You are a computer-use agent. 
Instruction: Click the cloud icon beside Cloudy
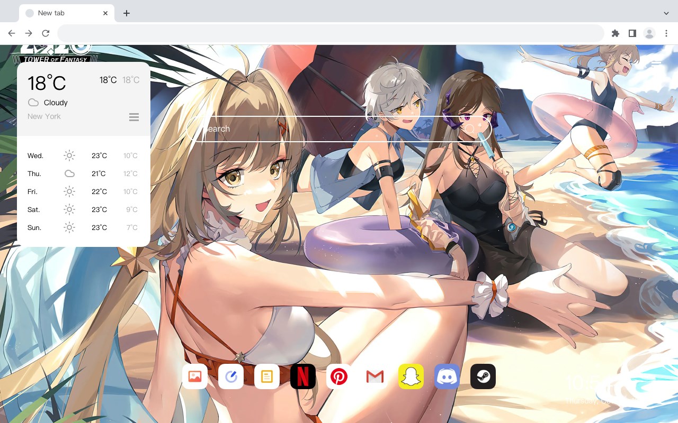click(33, 103)
